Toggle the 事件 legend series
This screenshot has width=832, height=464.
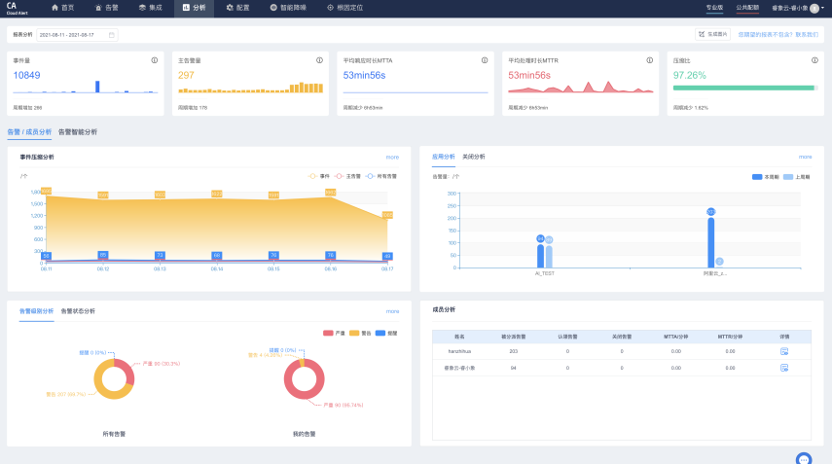click(319, 176)
